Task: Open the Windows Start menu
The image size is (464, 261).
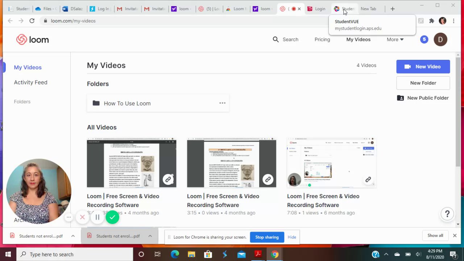Action: click(8, 254)
